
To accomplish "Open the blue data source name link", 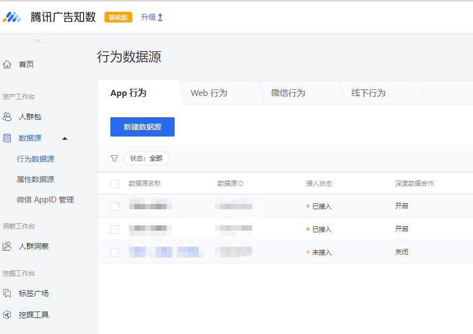I will (x=164, y=252).
